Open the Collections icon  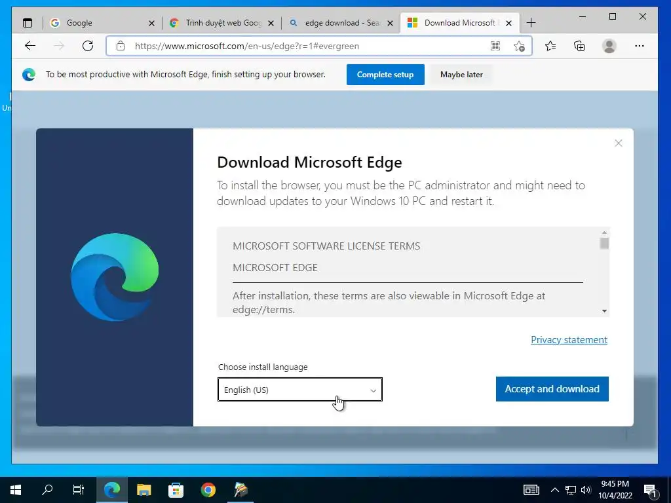[x=579, y=46]
